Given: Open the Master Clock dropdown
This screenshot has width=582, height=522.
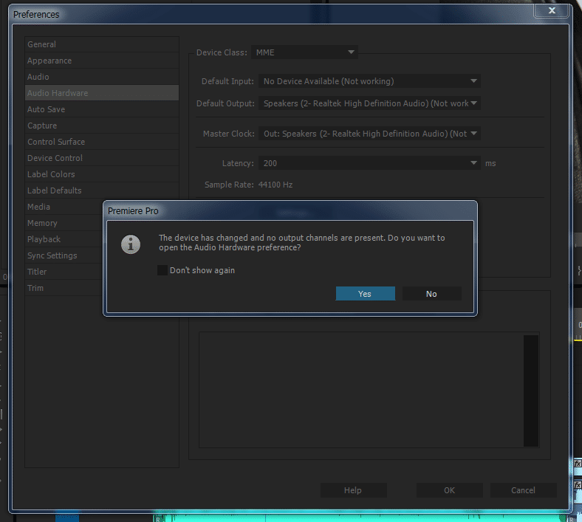Looking at the screenshot, I should pos(369,134).
